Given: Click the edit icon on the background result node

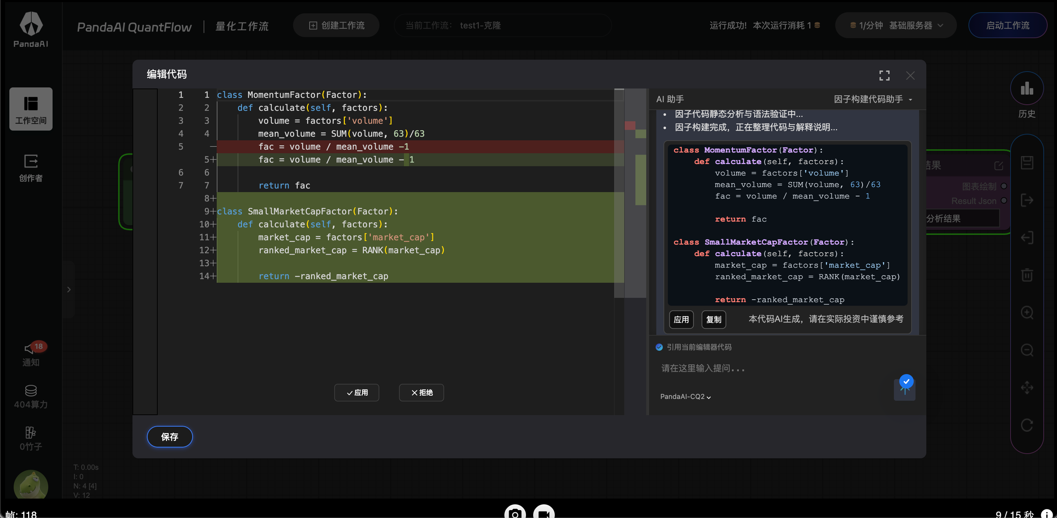Looking at the screenshot, I should point(998,166).
